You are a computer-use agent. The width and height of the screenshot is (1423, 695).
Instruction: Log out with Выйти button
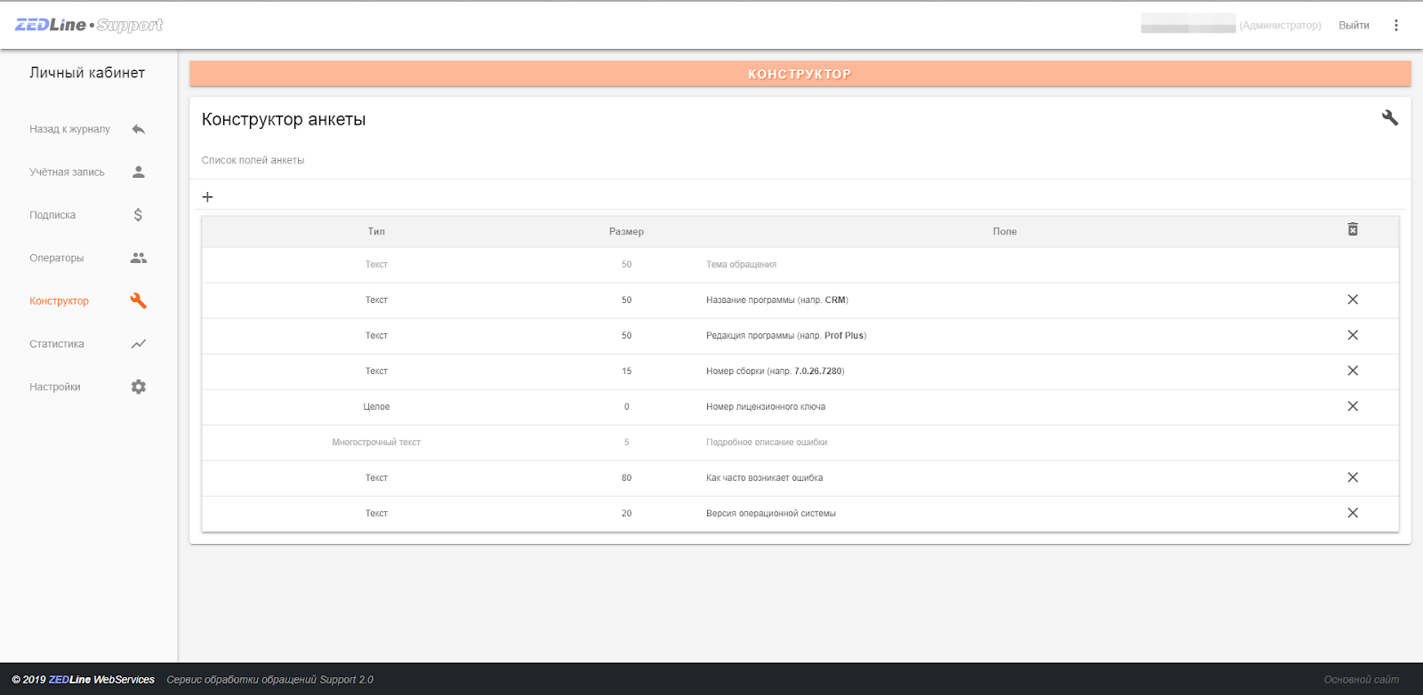tap(1354, 26)
